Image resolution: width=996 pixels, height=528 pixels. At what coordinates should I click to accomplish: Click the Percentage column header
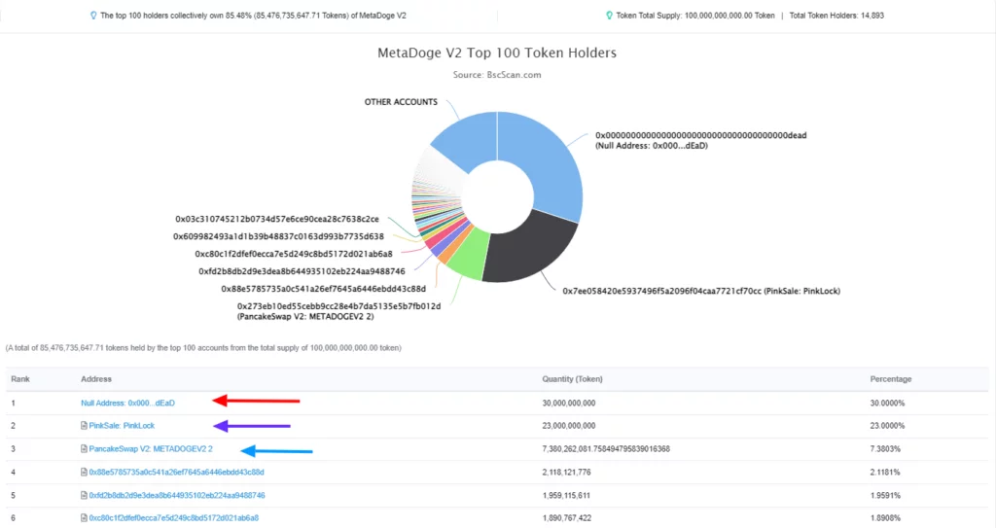pos(890,379)
